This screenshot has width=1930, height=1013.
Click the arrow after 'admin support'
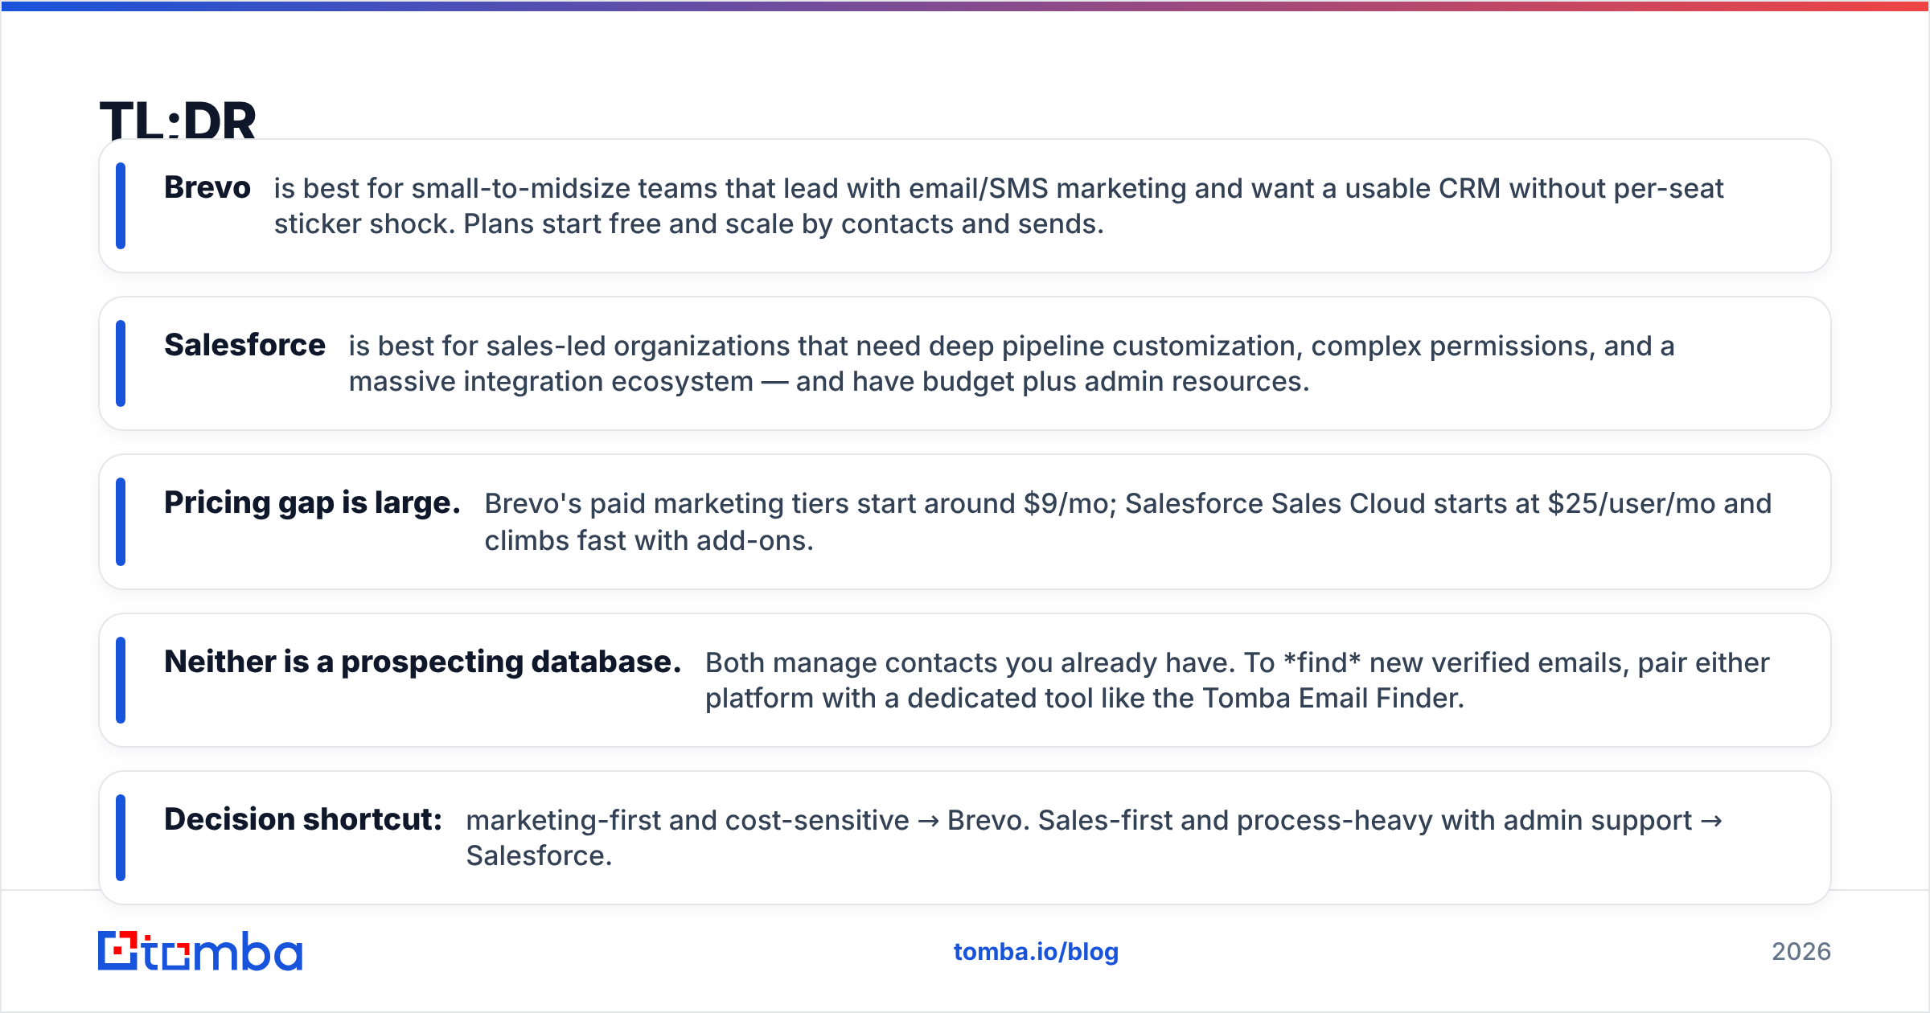(1711, 821)
